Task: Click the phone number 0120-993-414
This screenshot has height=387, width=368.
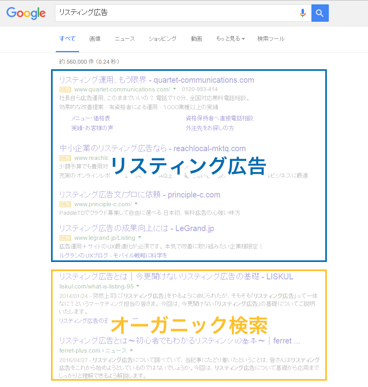Action: [200, 89]
